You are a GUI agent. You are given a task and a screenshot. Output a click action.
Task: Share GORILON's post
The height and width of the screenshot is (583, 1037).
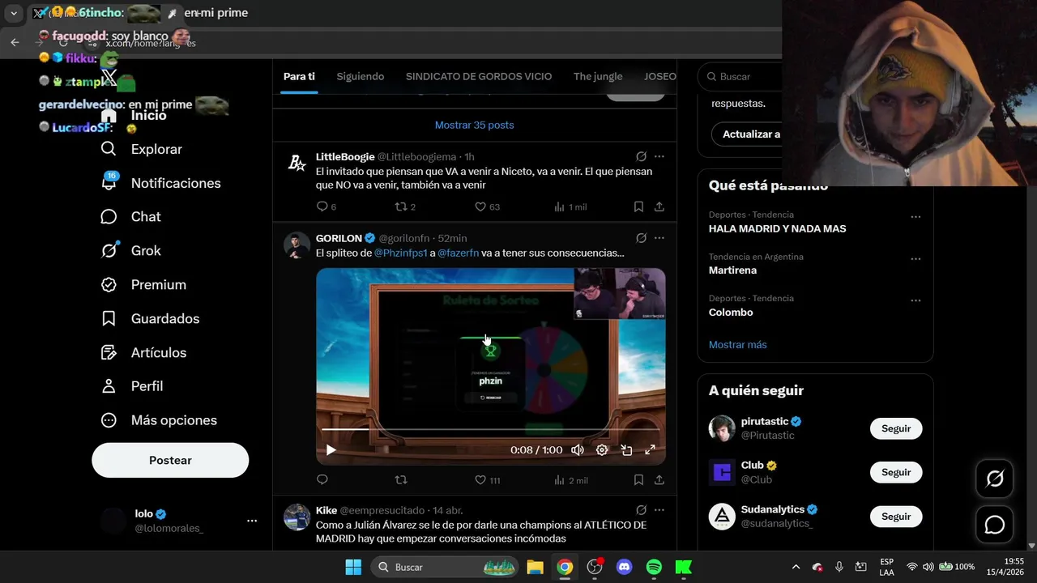point(659,480)
